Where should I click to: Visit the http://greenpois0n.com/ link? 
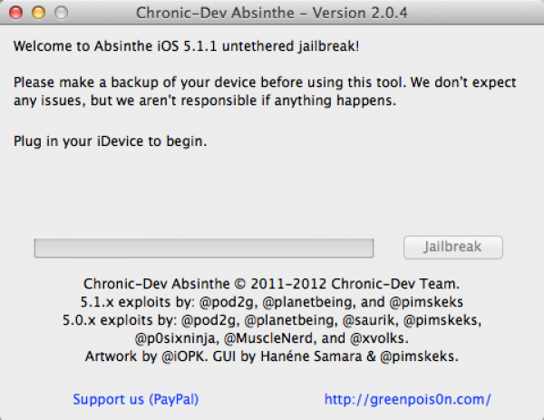407,398
